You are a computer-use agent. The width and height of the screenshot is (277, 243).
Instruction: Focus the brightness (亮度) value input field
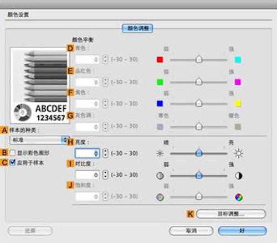pos(88,153)
